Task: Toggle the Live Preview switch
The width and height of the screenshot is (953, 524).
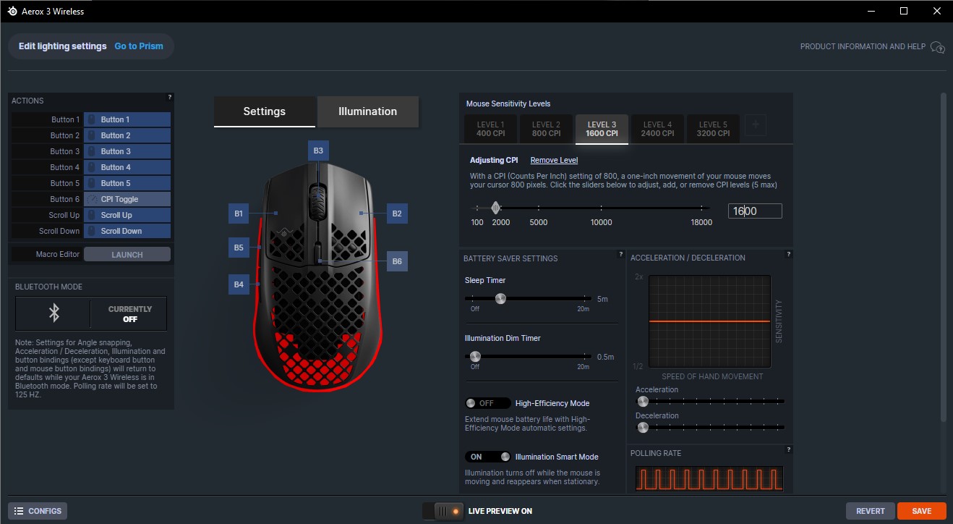Action: coord(445,511)
